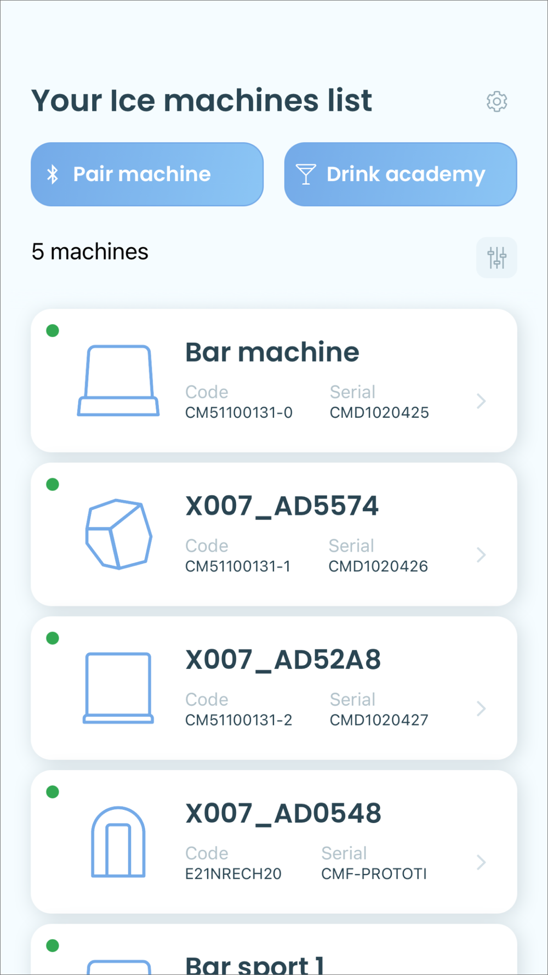548x975 pixels.
Task: Click the X007_AD0548 arch-shaped ice icon
Action: click(118, 842)
